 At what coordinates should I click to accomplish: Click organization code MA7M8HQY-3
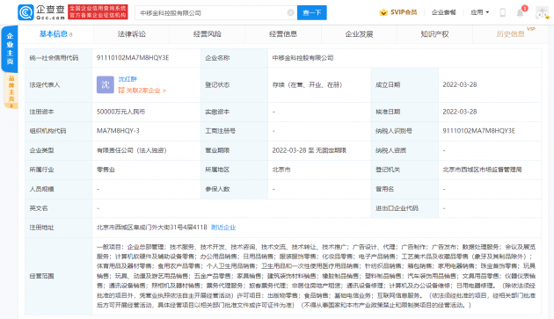118,131
